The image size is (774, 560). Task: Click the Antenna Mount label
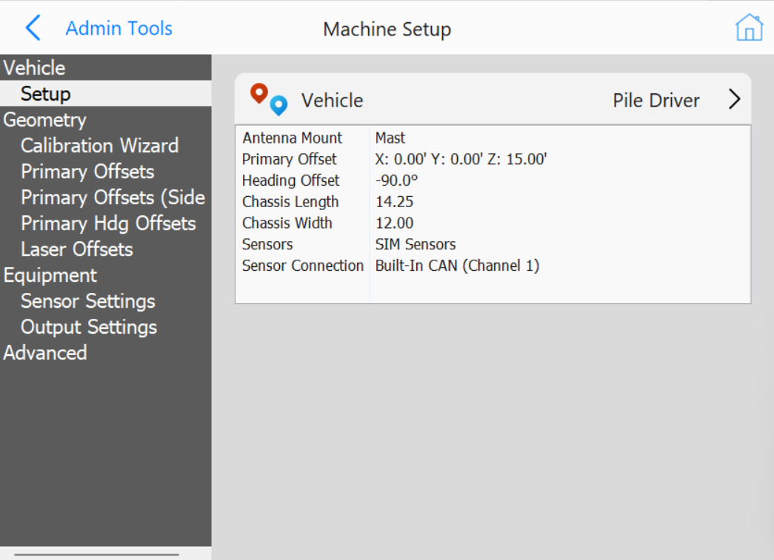tap(293, 138)
